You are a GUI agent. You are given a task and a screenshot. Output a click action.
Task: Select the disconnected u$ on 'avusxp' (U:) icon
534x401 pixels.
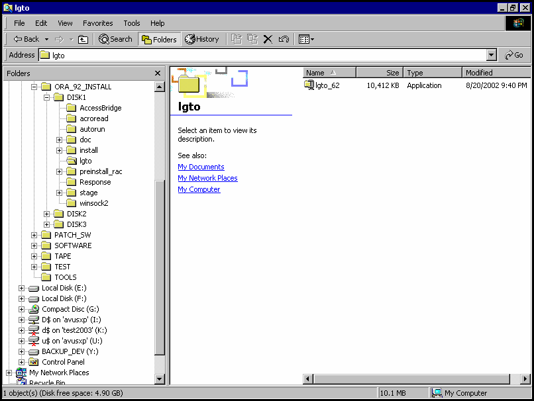pos(33,341)
